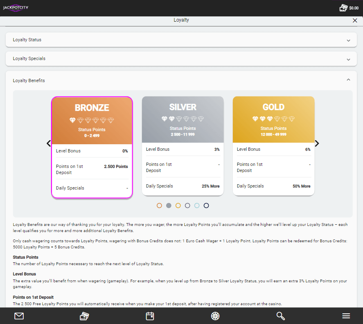Go to previous loyalty level card
The height and width of the screenshot is (324, 363).
click(x=49, y=143)
